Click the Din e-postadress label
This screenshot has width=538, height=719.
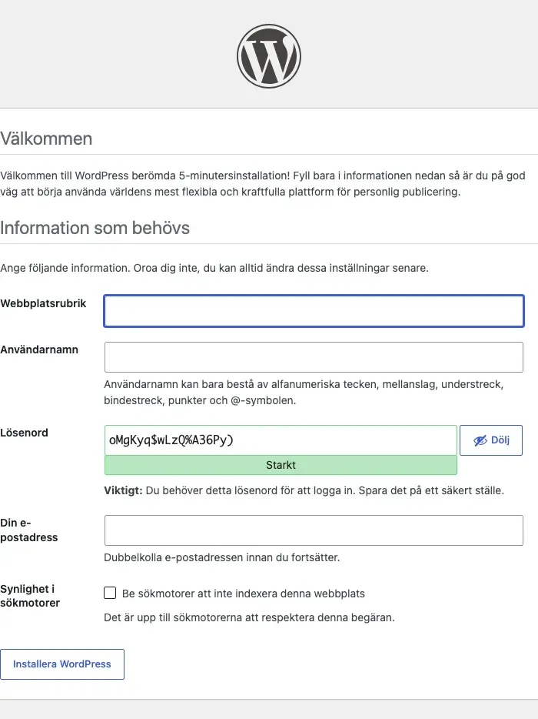(29, 530)
